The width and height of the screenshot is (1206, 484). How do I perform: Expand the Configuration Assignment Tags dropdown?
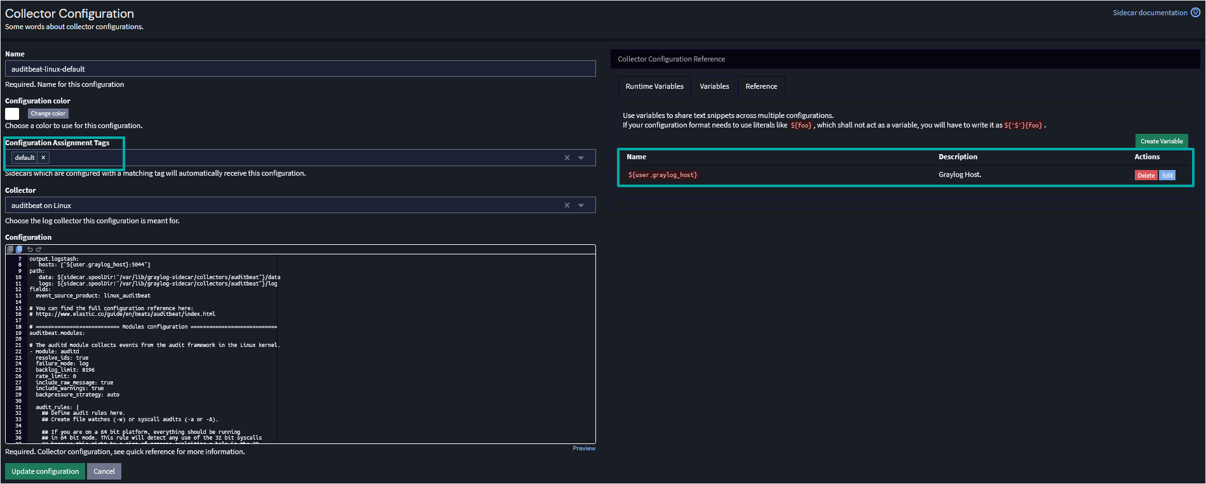click(581, 158)
